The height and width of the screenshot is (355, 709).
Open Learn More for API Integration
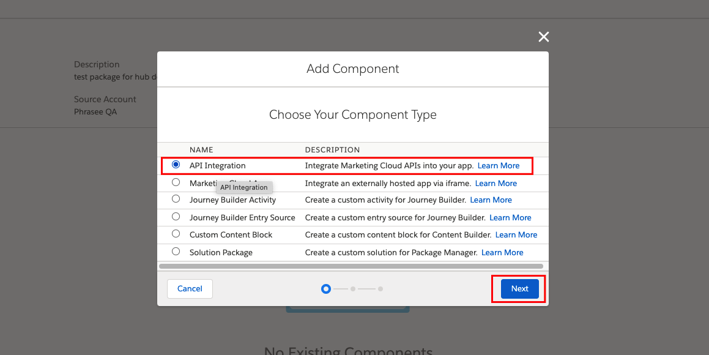click(x=499, y=165)
